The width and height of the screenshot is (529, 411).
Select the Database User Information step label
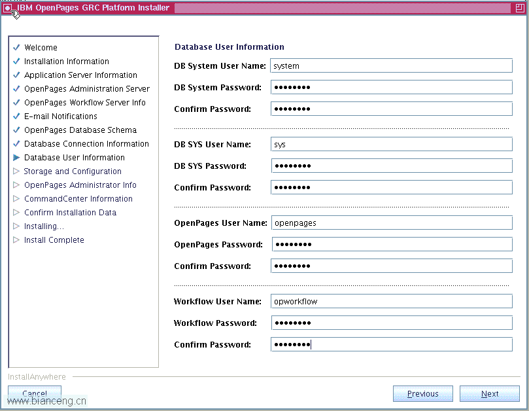click(x=75, y=158)
